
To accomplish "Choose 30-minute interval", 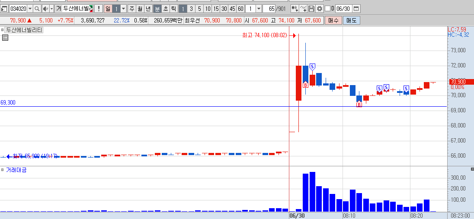I will pos(224,9).
